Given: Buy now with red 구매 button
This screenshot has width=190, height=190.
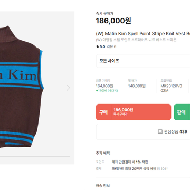Looking at the screenshot, I should point(134,112).
